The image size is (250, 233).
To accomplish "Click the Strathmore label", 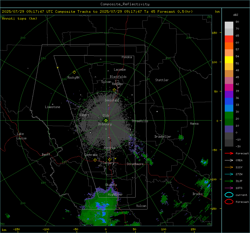I will [135, 164].
